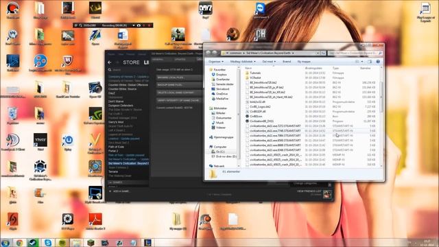
Task: Open the Medtag i bibliotek dropdown
Action: click(243, 61)
